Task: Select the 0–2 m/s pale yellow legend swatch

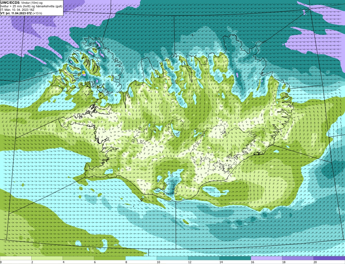Action: 16,258
